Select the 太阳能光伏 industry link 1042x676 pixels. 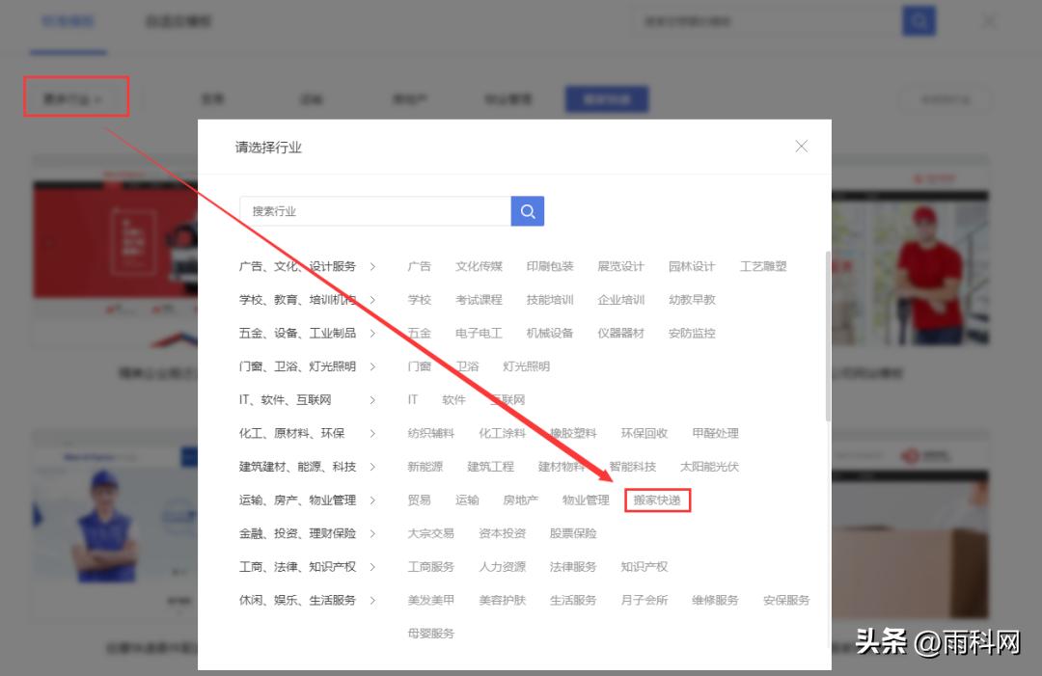(712, 466)
